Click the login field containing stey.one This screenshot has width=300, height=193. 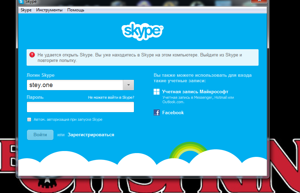75,85
